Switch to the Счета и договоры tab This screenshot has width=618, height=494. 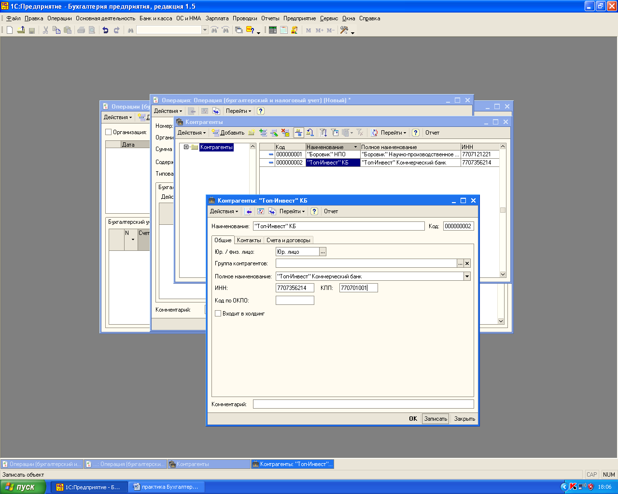tap(288, 240)
